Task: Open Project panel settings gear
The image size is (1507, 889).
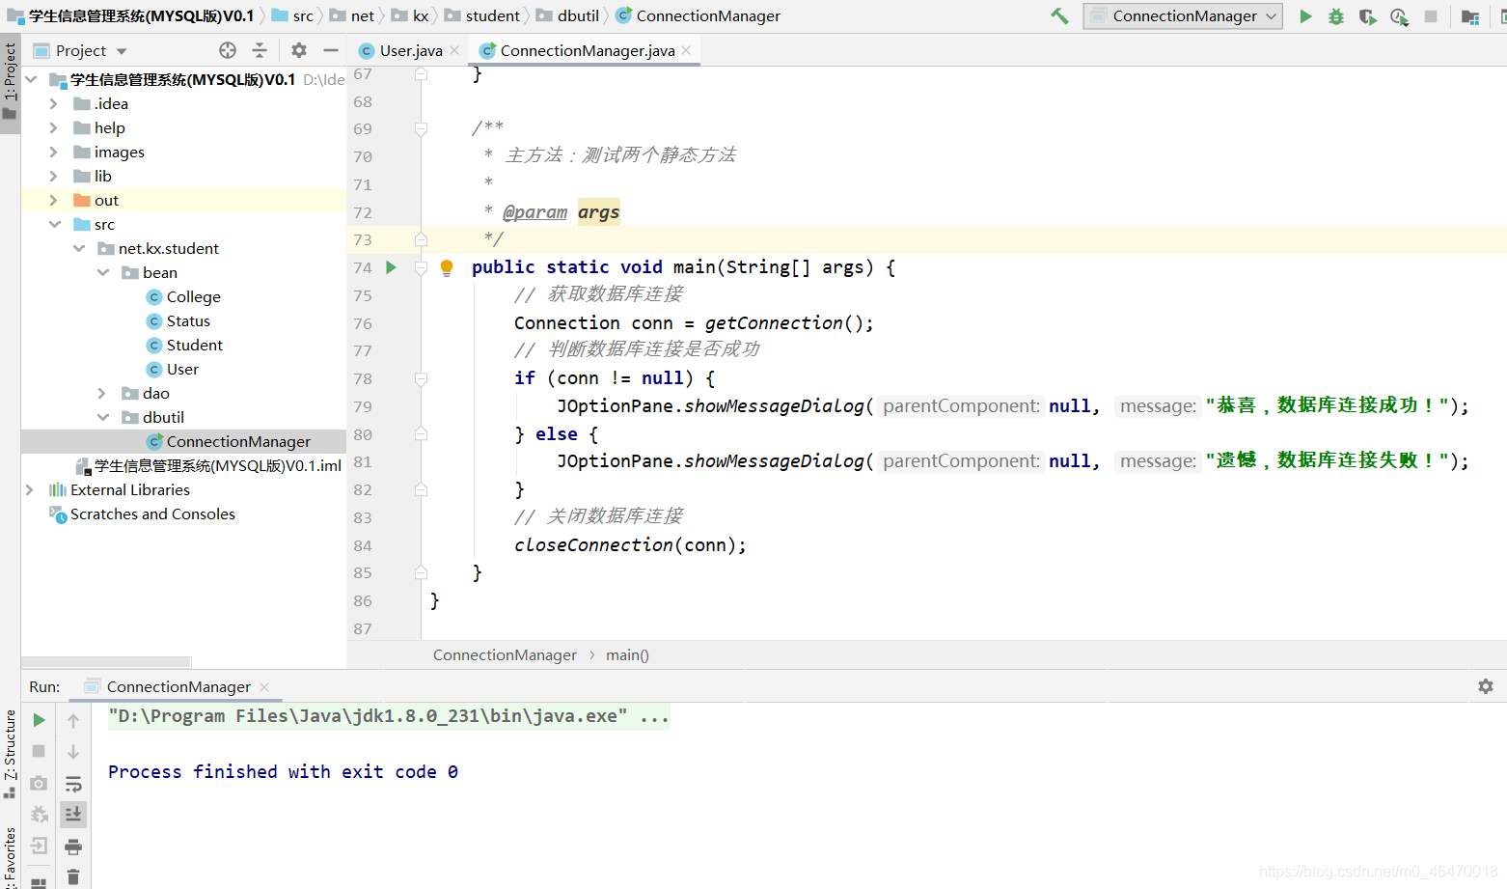Action: [299, 50]
